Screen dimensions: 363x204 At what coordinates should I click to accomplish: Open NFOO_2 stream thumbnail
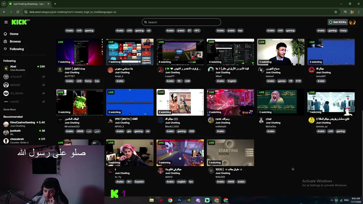click(130, 102)
